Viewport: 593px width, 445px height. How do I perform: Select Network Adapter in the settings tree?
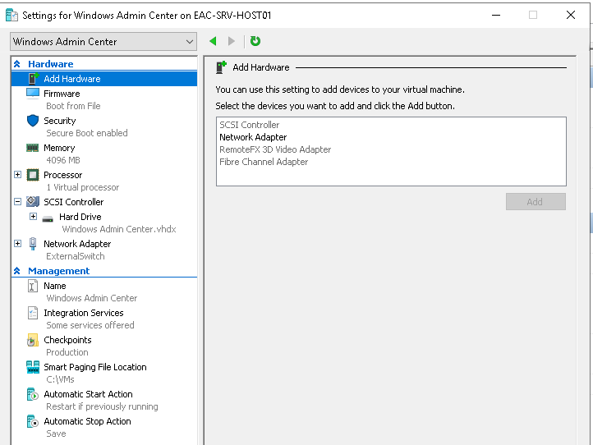pyautogui.click(x=77, y=244)
